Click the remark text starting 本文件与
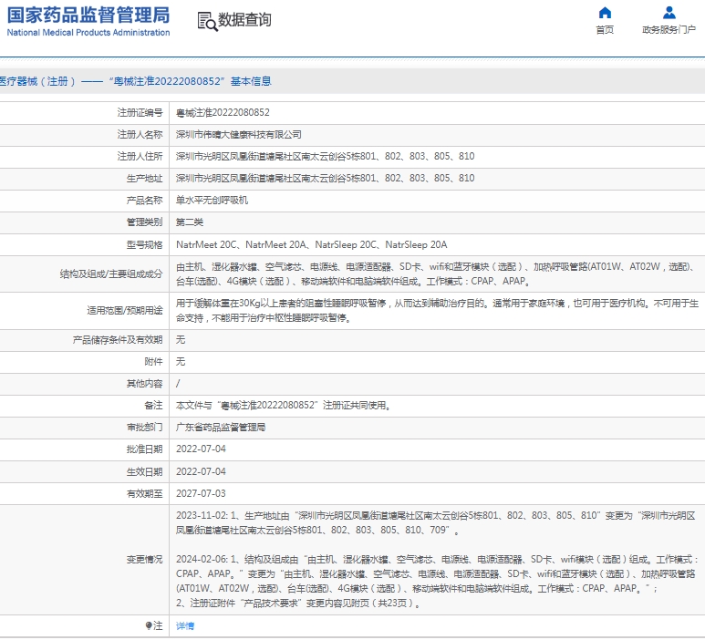This screenshot has height=640, width=705. pyautogui.click(x=284, y=406)
